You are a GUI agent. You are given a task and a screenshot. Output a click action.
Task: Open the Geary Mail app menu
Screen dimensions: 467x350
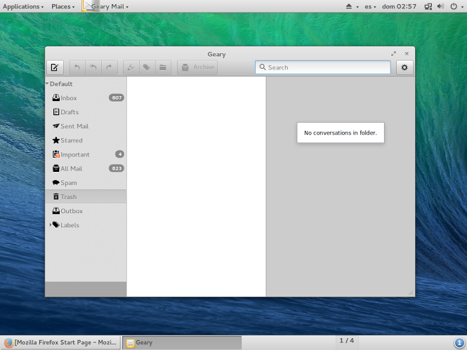point(105,6)
